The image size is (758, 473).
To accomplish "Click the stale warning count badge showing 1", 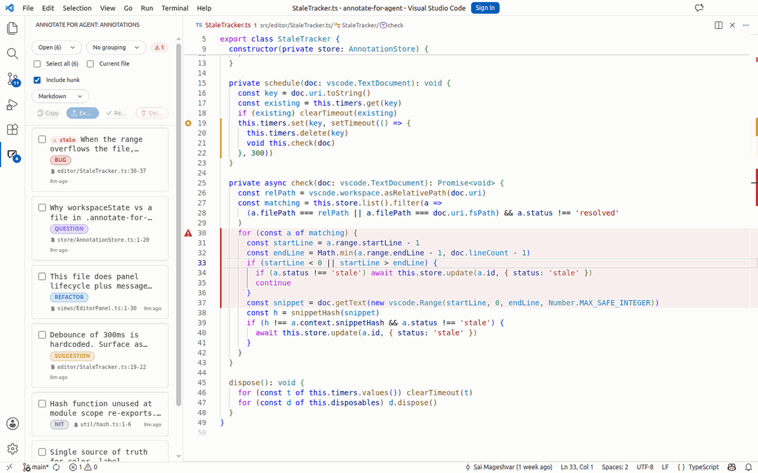I will click(x=160, y=47).
